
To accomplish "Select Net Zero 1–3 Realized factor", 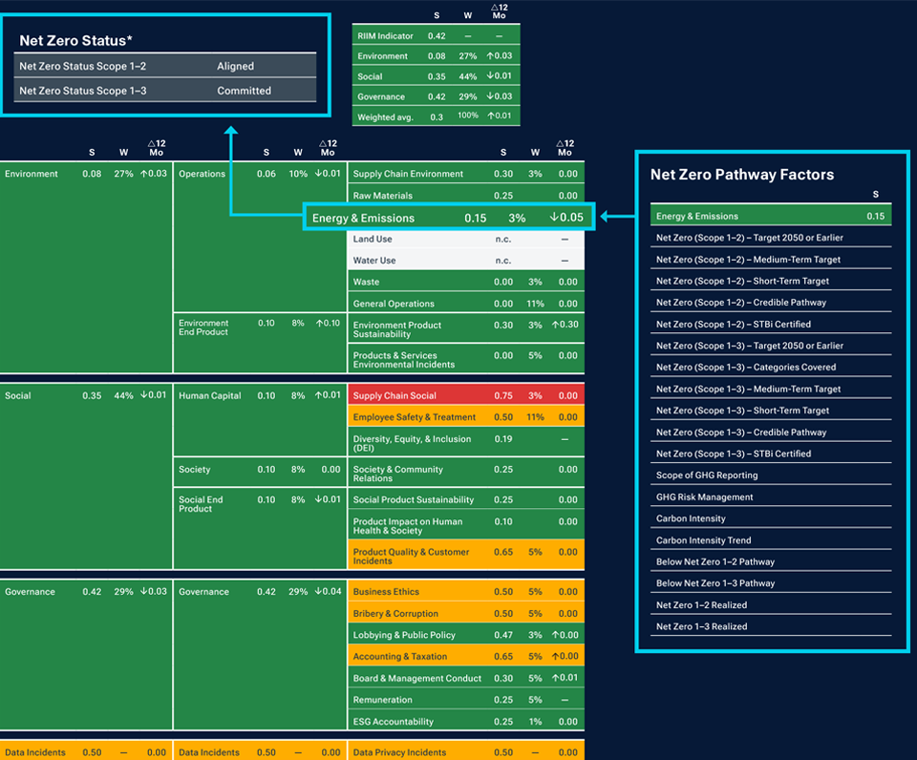I will [771, 627].
